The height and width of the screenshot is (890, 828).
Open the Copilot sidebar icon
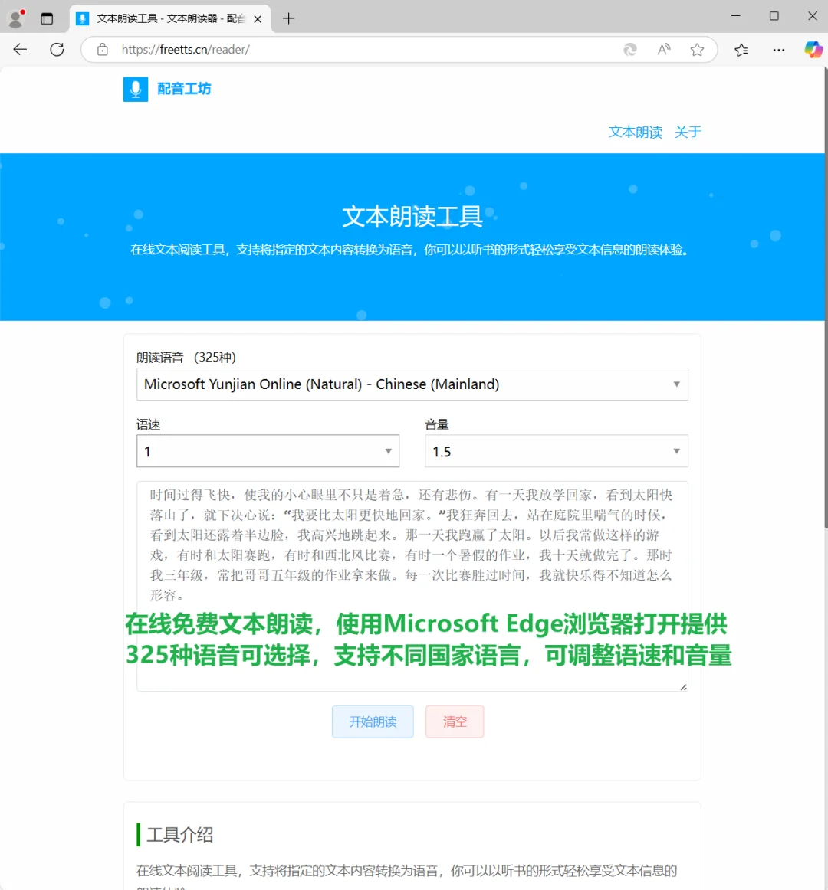click(x=813, y=49)
